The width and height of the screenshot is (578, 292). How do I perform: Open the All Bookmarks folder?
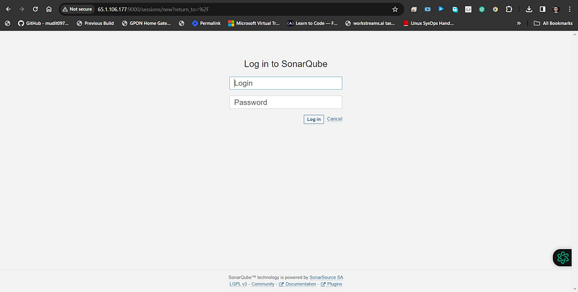(x=553, y=23)
